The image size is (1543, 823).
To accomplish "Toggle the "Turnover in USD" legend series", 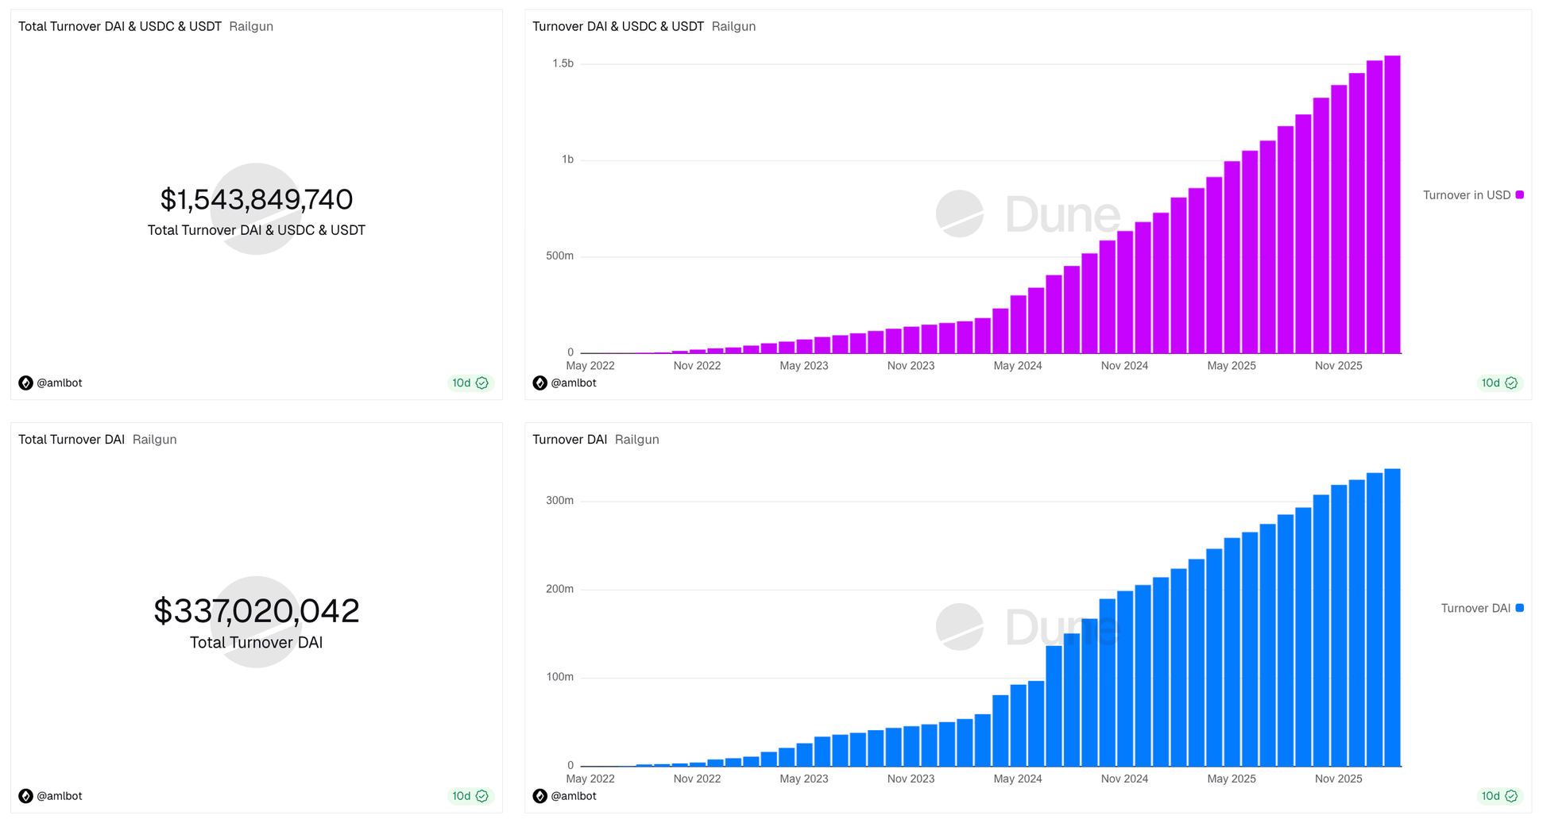I will coord(1466,195).
